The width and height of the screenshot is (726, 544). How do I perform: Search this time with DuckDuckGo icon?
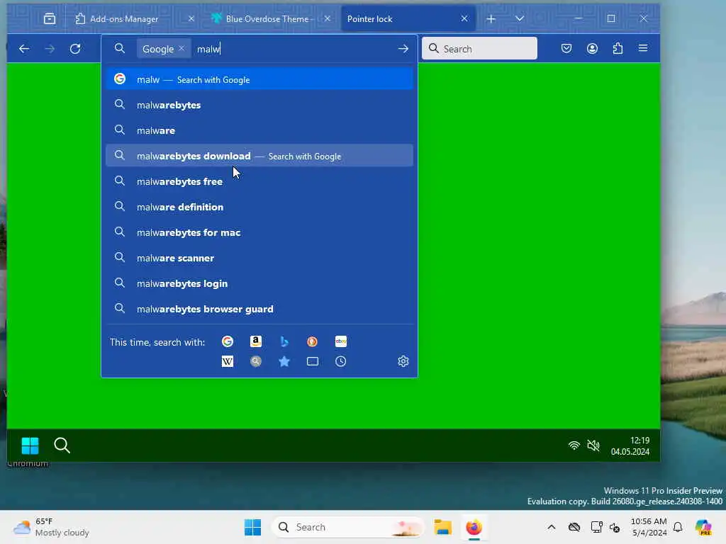pos(313,341)
